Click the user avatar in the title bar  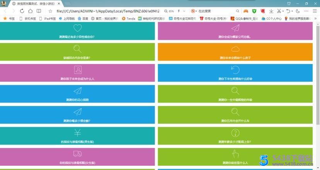3,3
